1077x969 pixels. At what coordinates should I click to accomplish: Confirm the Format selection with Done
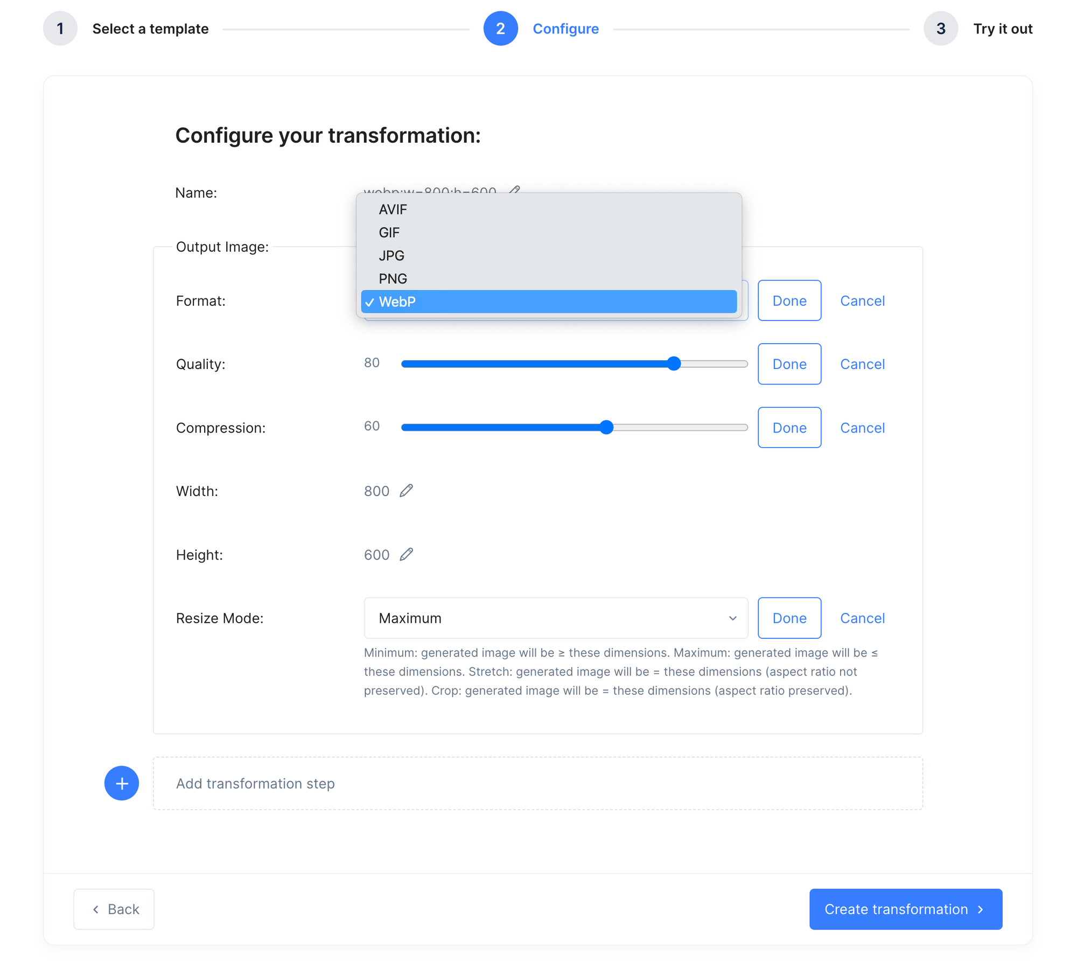(x=789, y=300)
